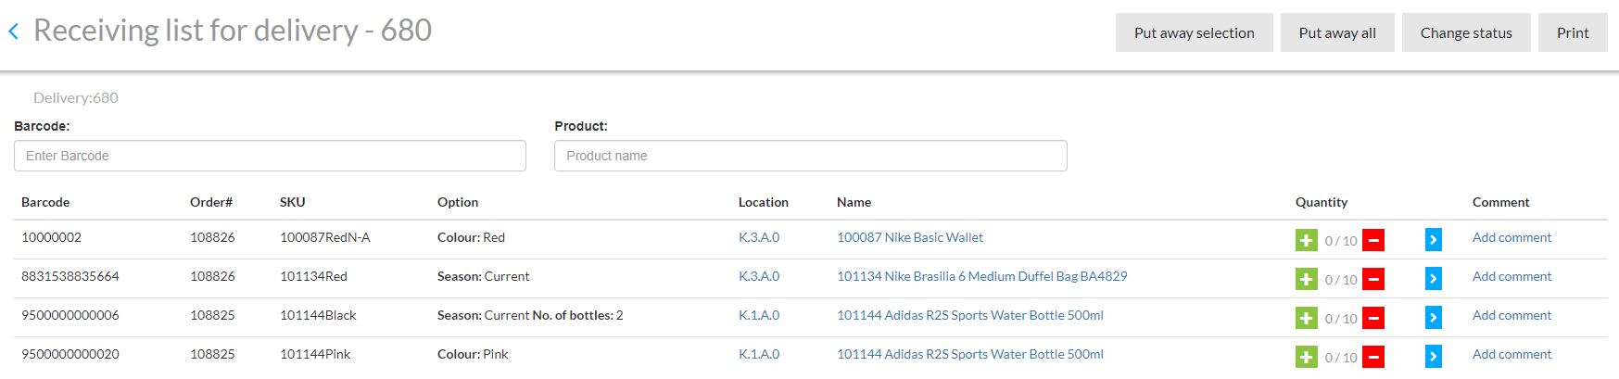This screenshot has height=379, width=1619.
Task: Click blue arrow for 101144Pink row
Action: pos(1433,357)
